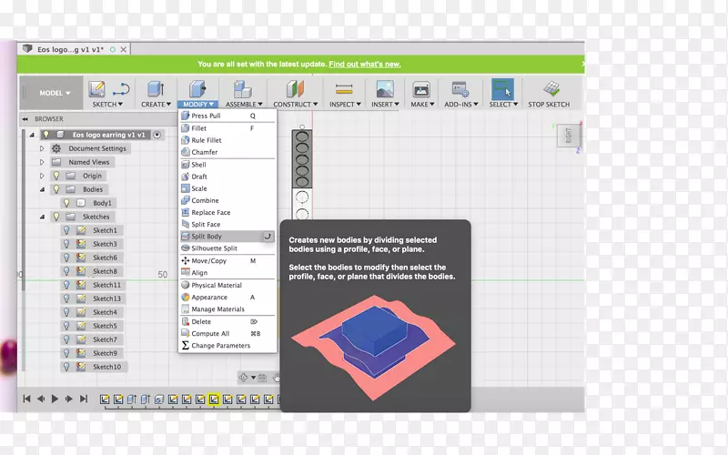Choose Combine from Modify menu
The height and width of the screenshot is (455, 728).
227,200
